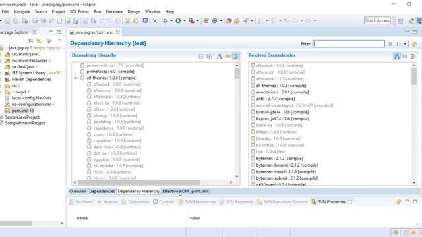Click the Quick Access search box
The width and height of the screenshot is (422, 237).
coord(377,20)
